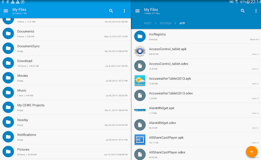Open the My CEWE Projects folder icon

8,107
